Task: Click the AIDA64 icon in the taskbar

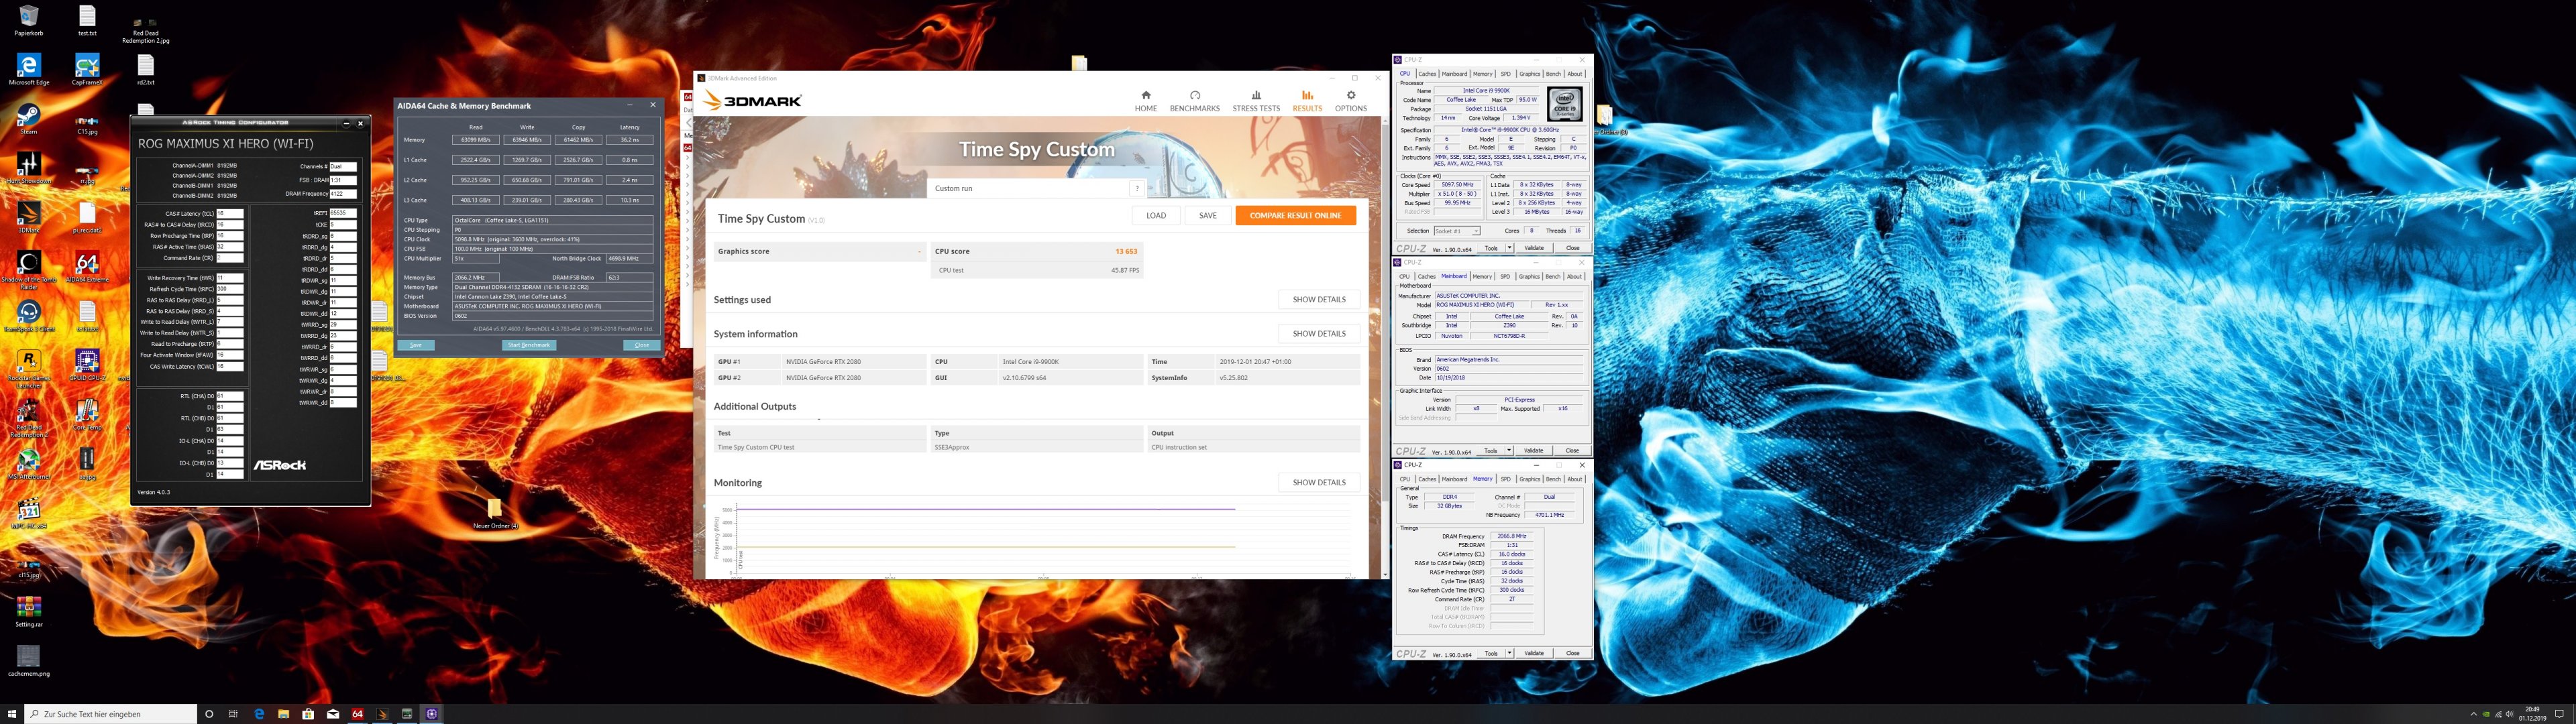Action: (x=357, y=714)
